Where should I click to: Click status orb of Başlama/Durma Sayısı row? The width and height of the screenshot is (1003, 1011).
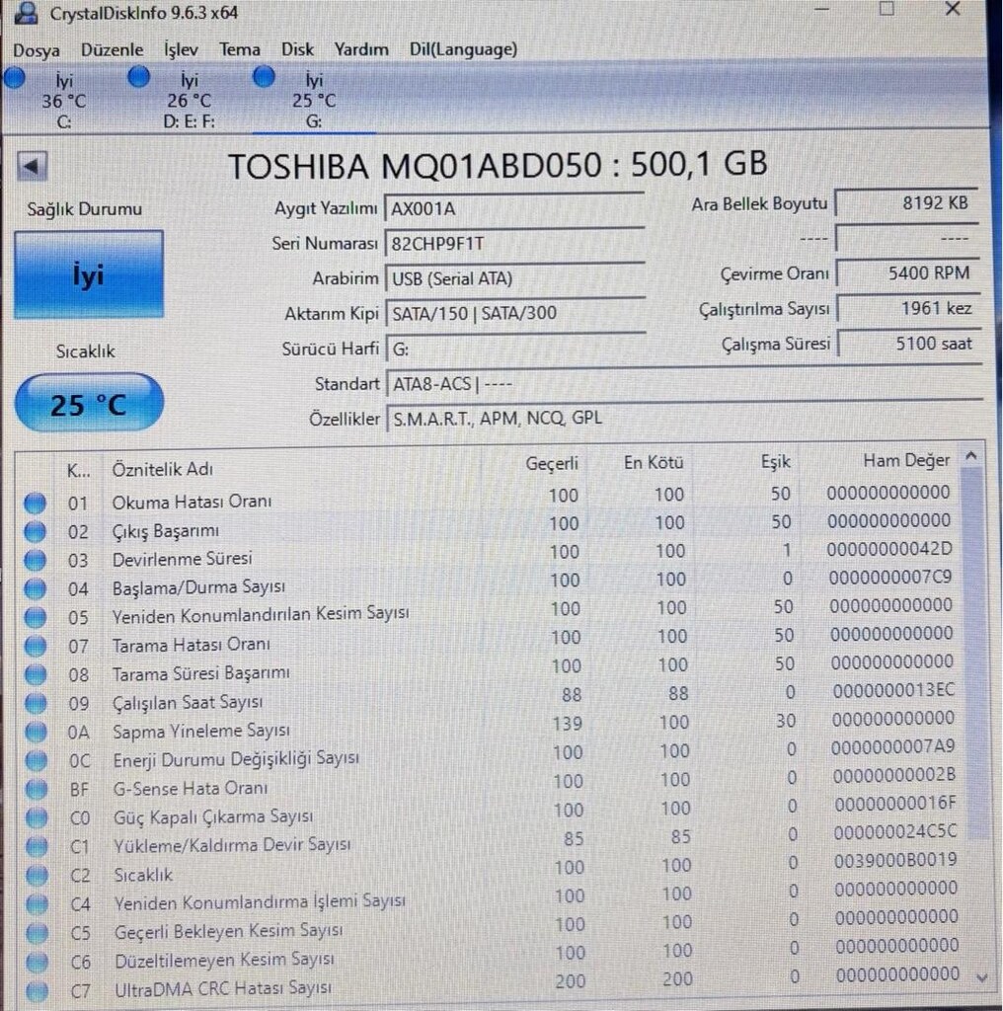pyautogui.click(x=35, y=588)
